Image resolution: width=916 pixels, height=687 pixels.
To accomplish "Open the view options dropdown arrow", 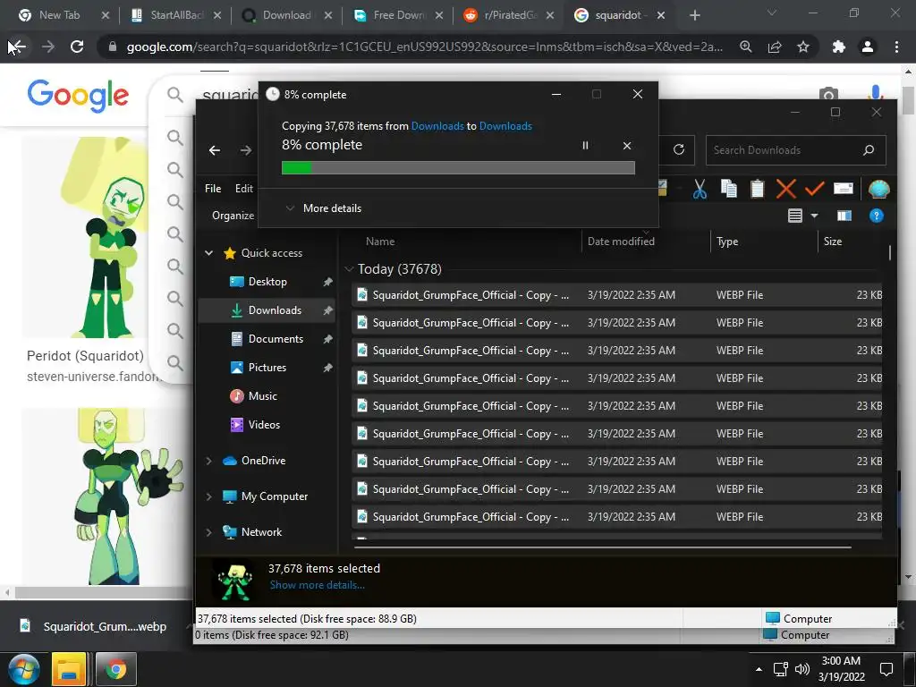I will pyautogui.click(x=814, y=216).
